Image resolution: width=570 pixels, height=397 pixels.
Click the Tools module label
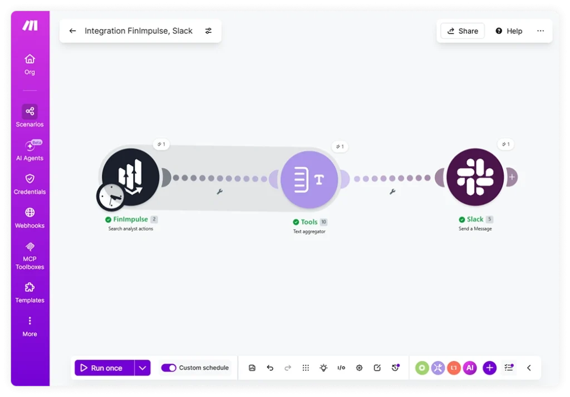point(309,222)
